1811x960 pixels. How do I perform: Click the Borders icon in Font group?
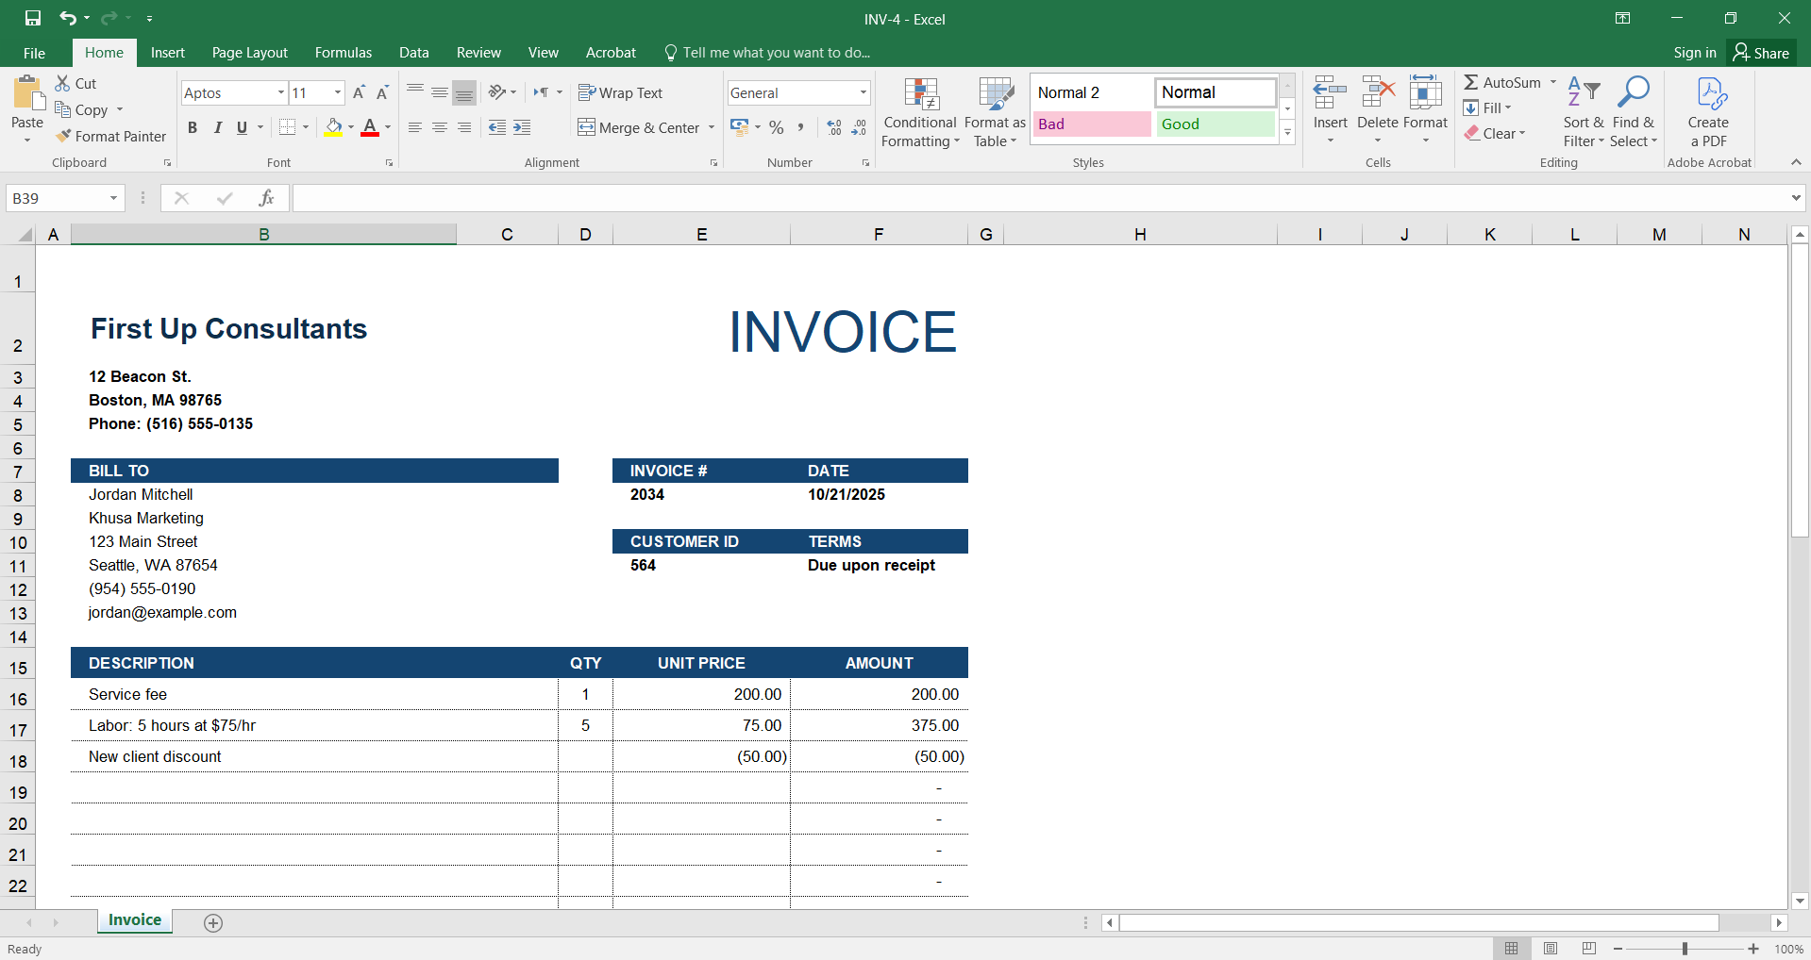point(288,127)
